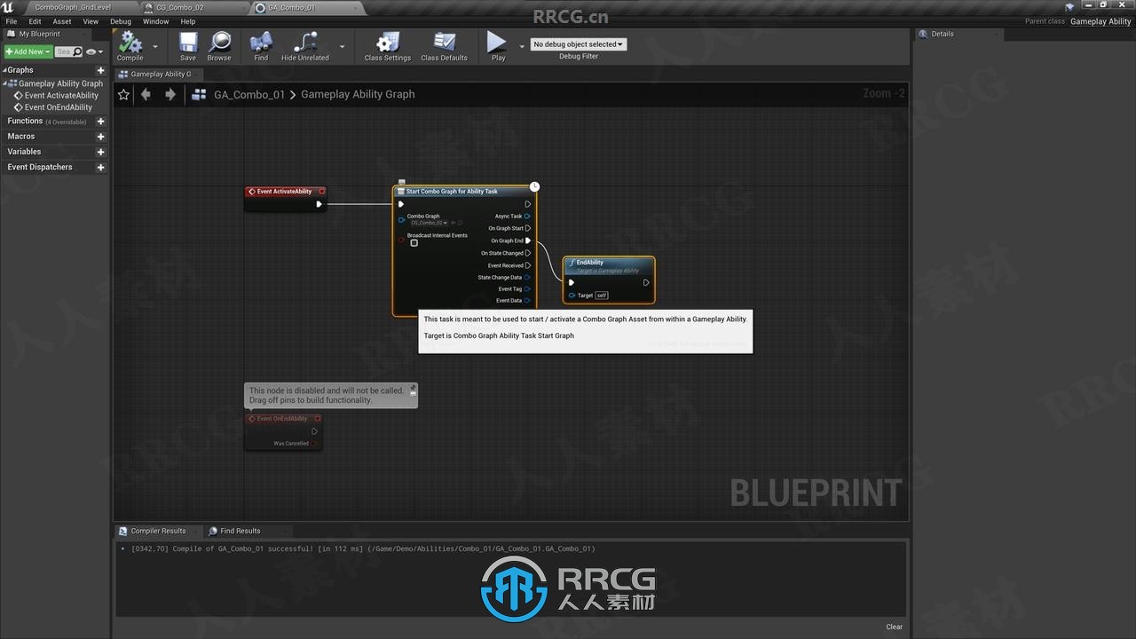Viewport: 1136px width, 639px height.
Task: Click the EndAbility Target input pin
Action: tap(572, 296)
